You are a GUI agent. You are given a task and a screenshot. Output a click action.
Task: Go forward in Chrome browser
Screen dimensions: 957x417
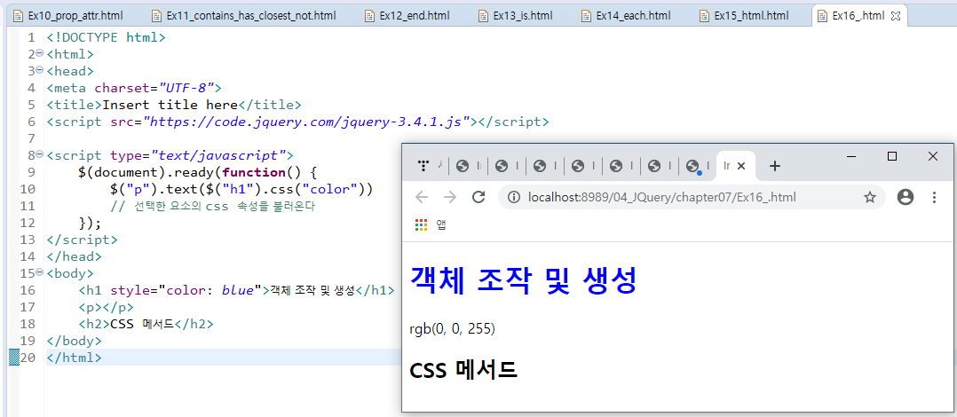click(450, 197)
